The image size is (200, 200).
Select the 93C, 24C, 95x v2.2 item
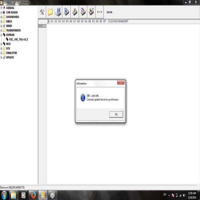18,40
